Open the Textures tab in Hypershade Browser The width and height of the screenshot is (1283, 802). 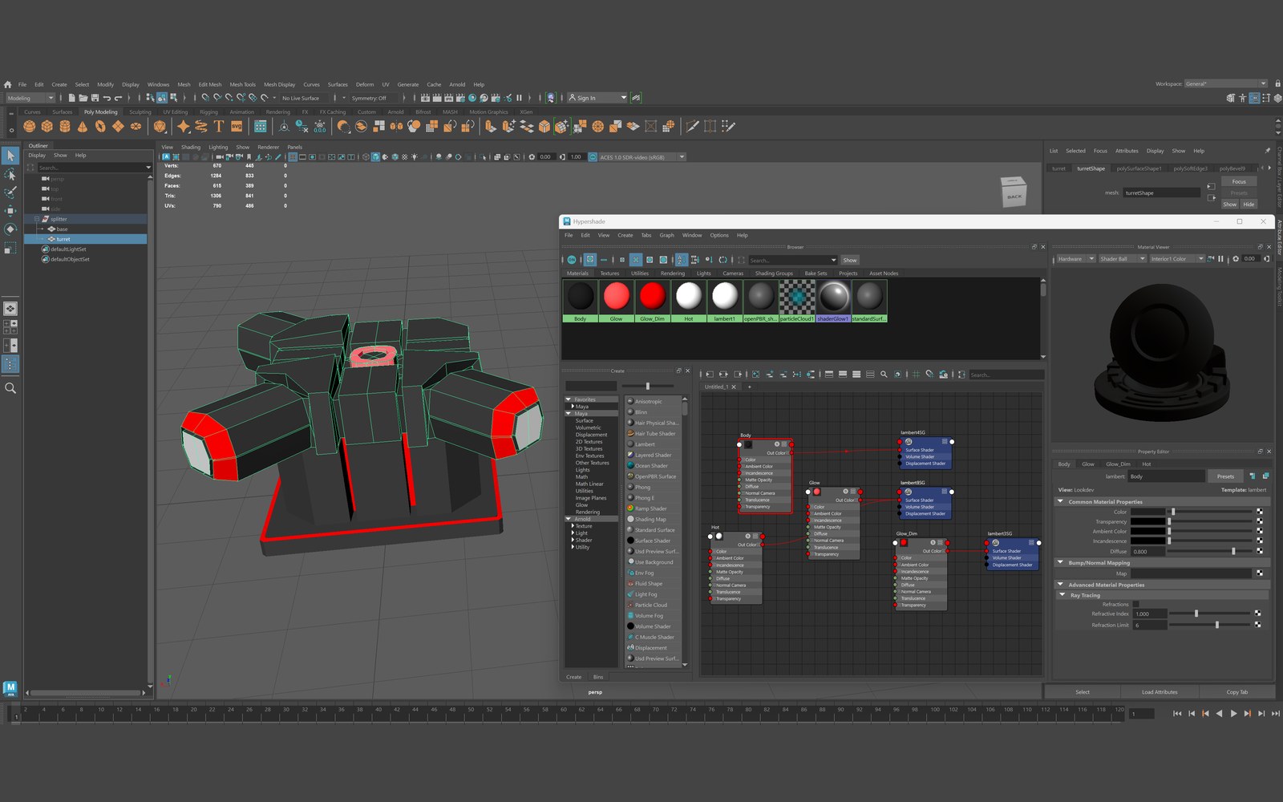click(x=609, y=273)
